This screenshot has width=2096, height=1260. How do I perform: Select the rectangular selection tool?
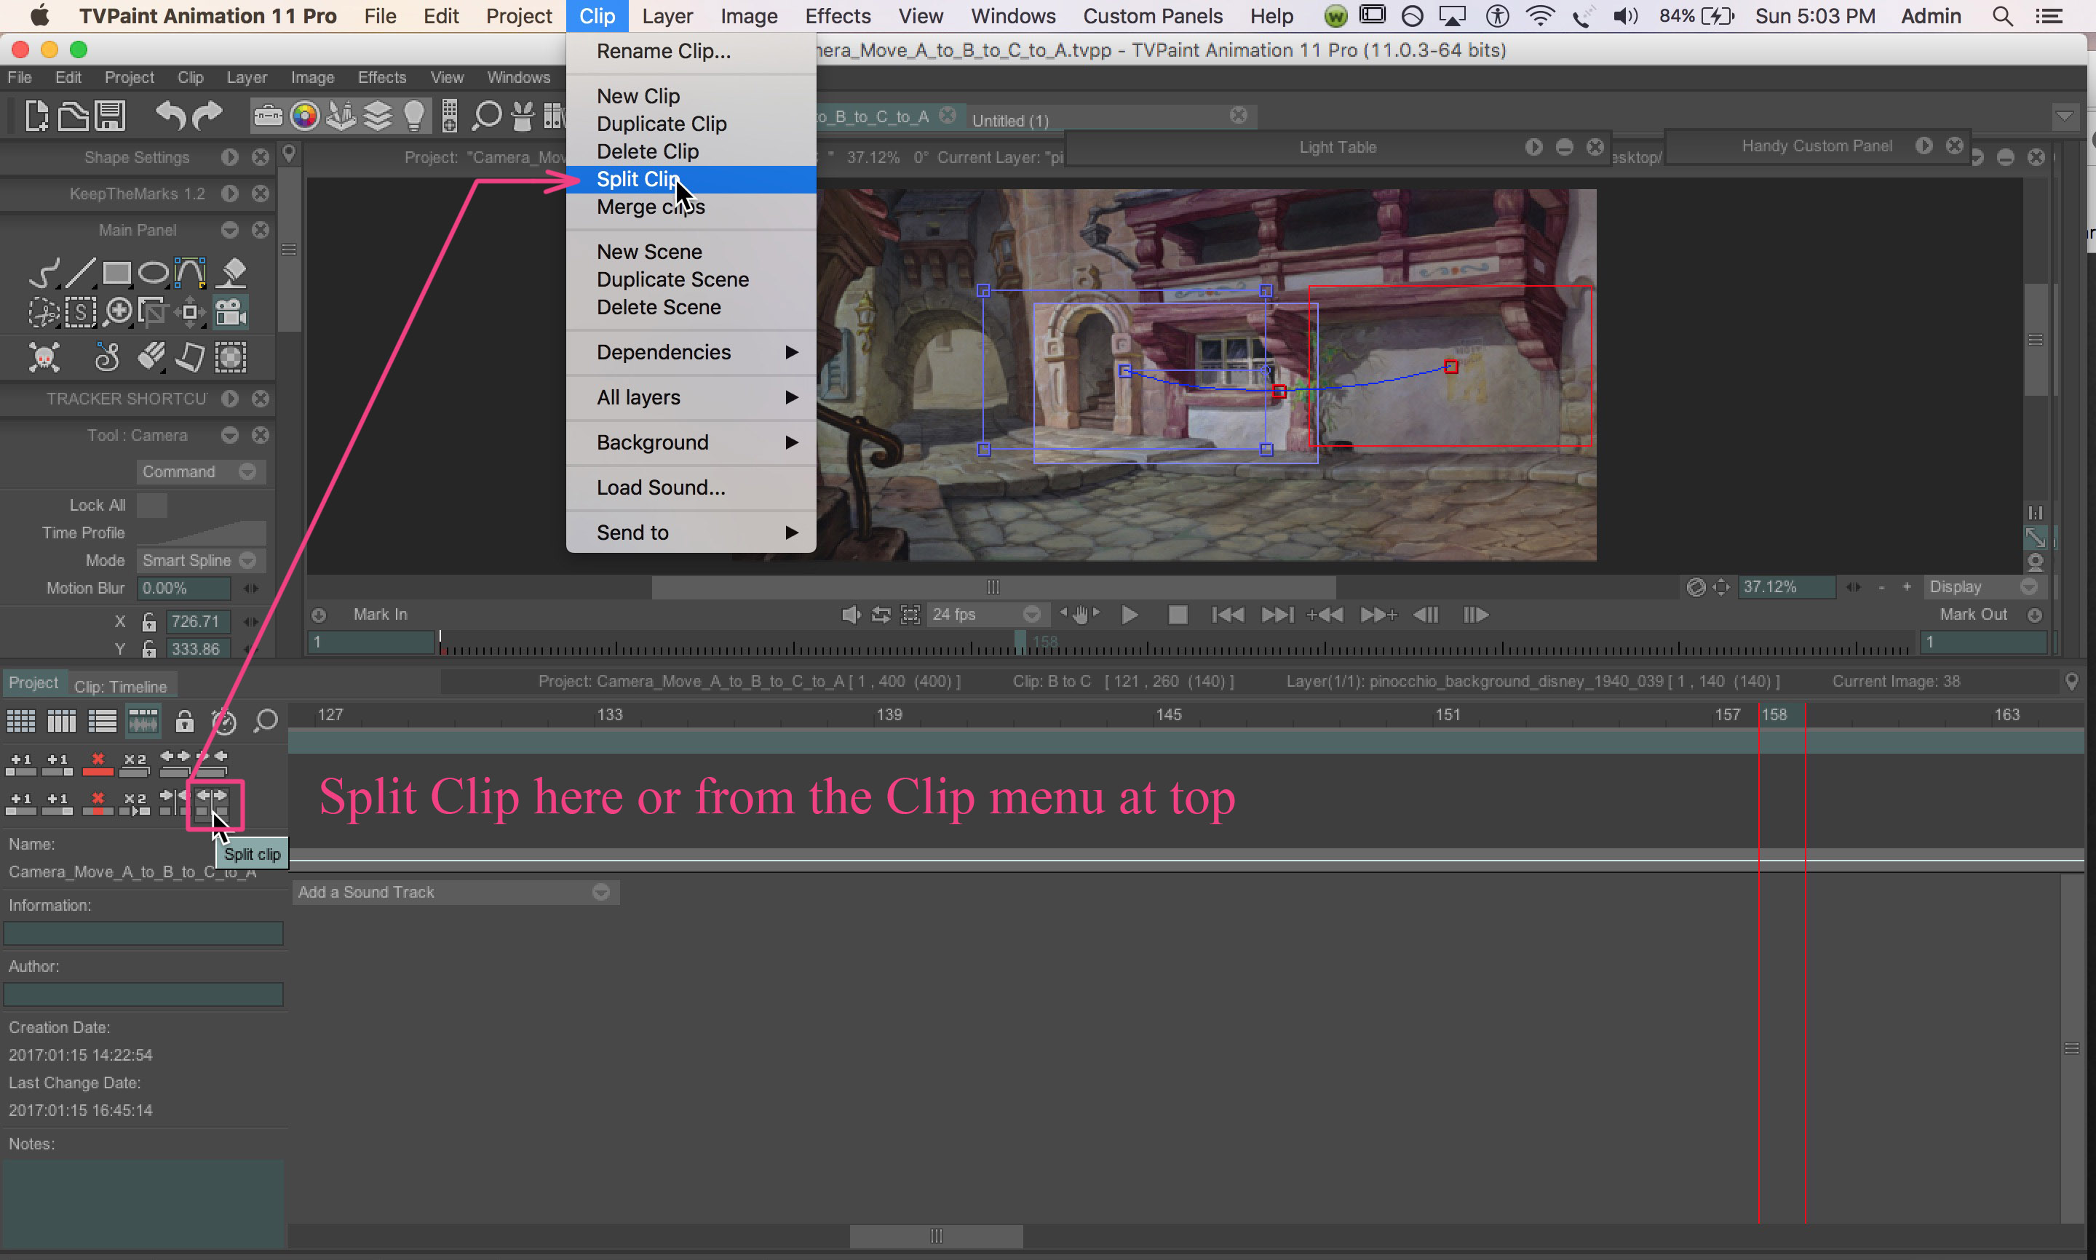coord(81,312)
